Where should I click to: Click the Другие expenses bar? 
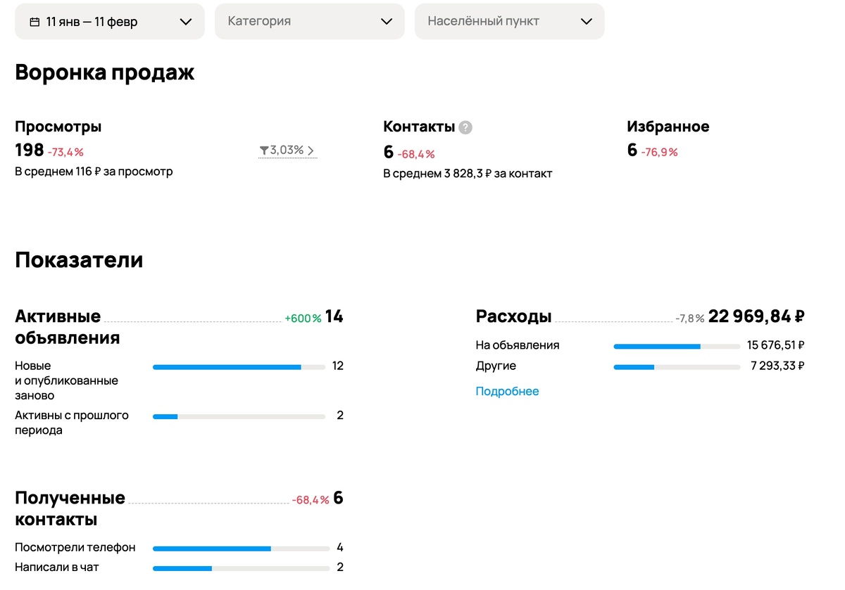click(x=677, y=367)
